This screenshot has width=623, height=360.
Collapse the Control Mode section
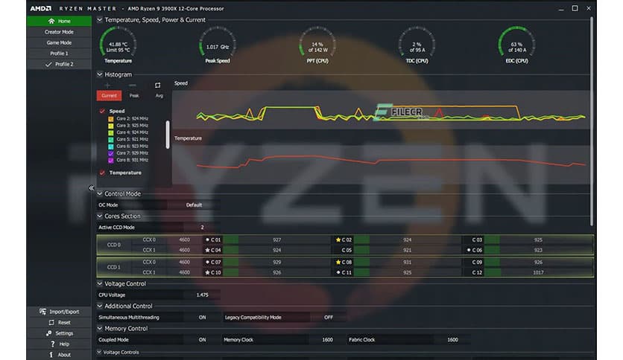pyautogui.click(x=100, y=193)
